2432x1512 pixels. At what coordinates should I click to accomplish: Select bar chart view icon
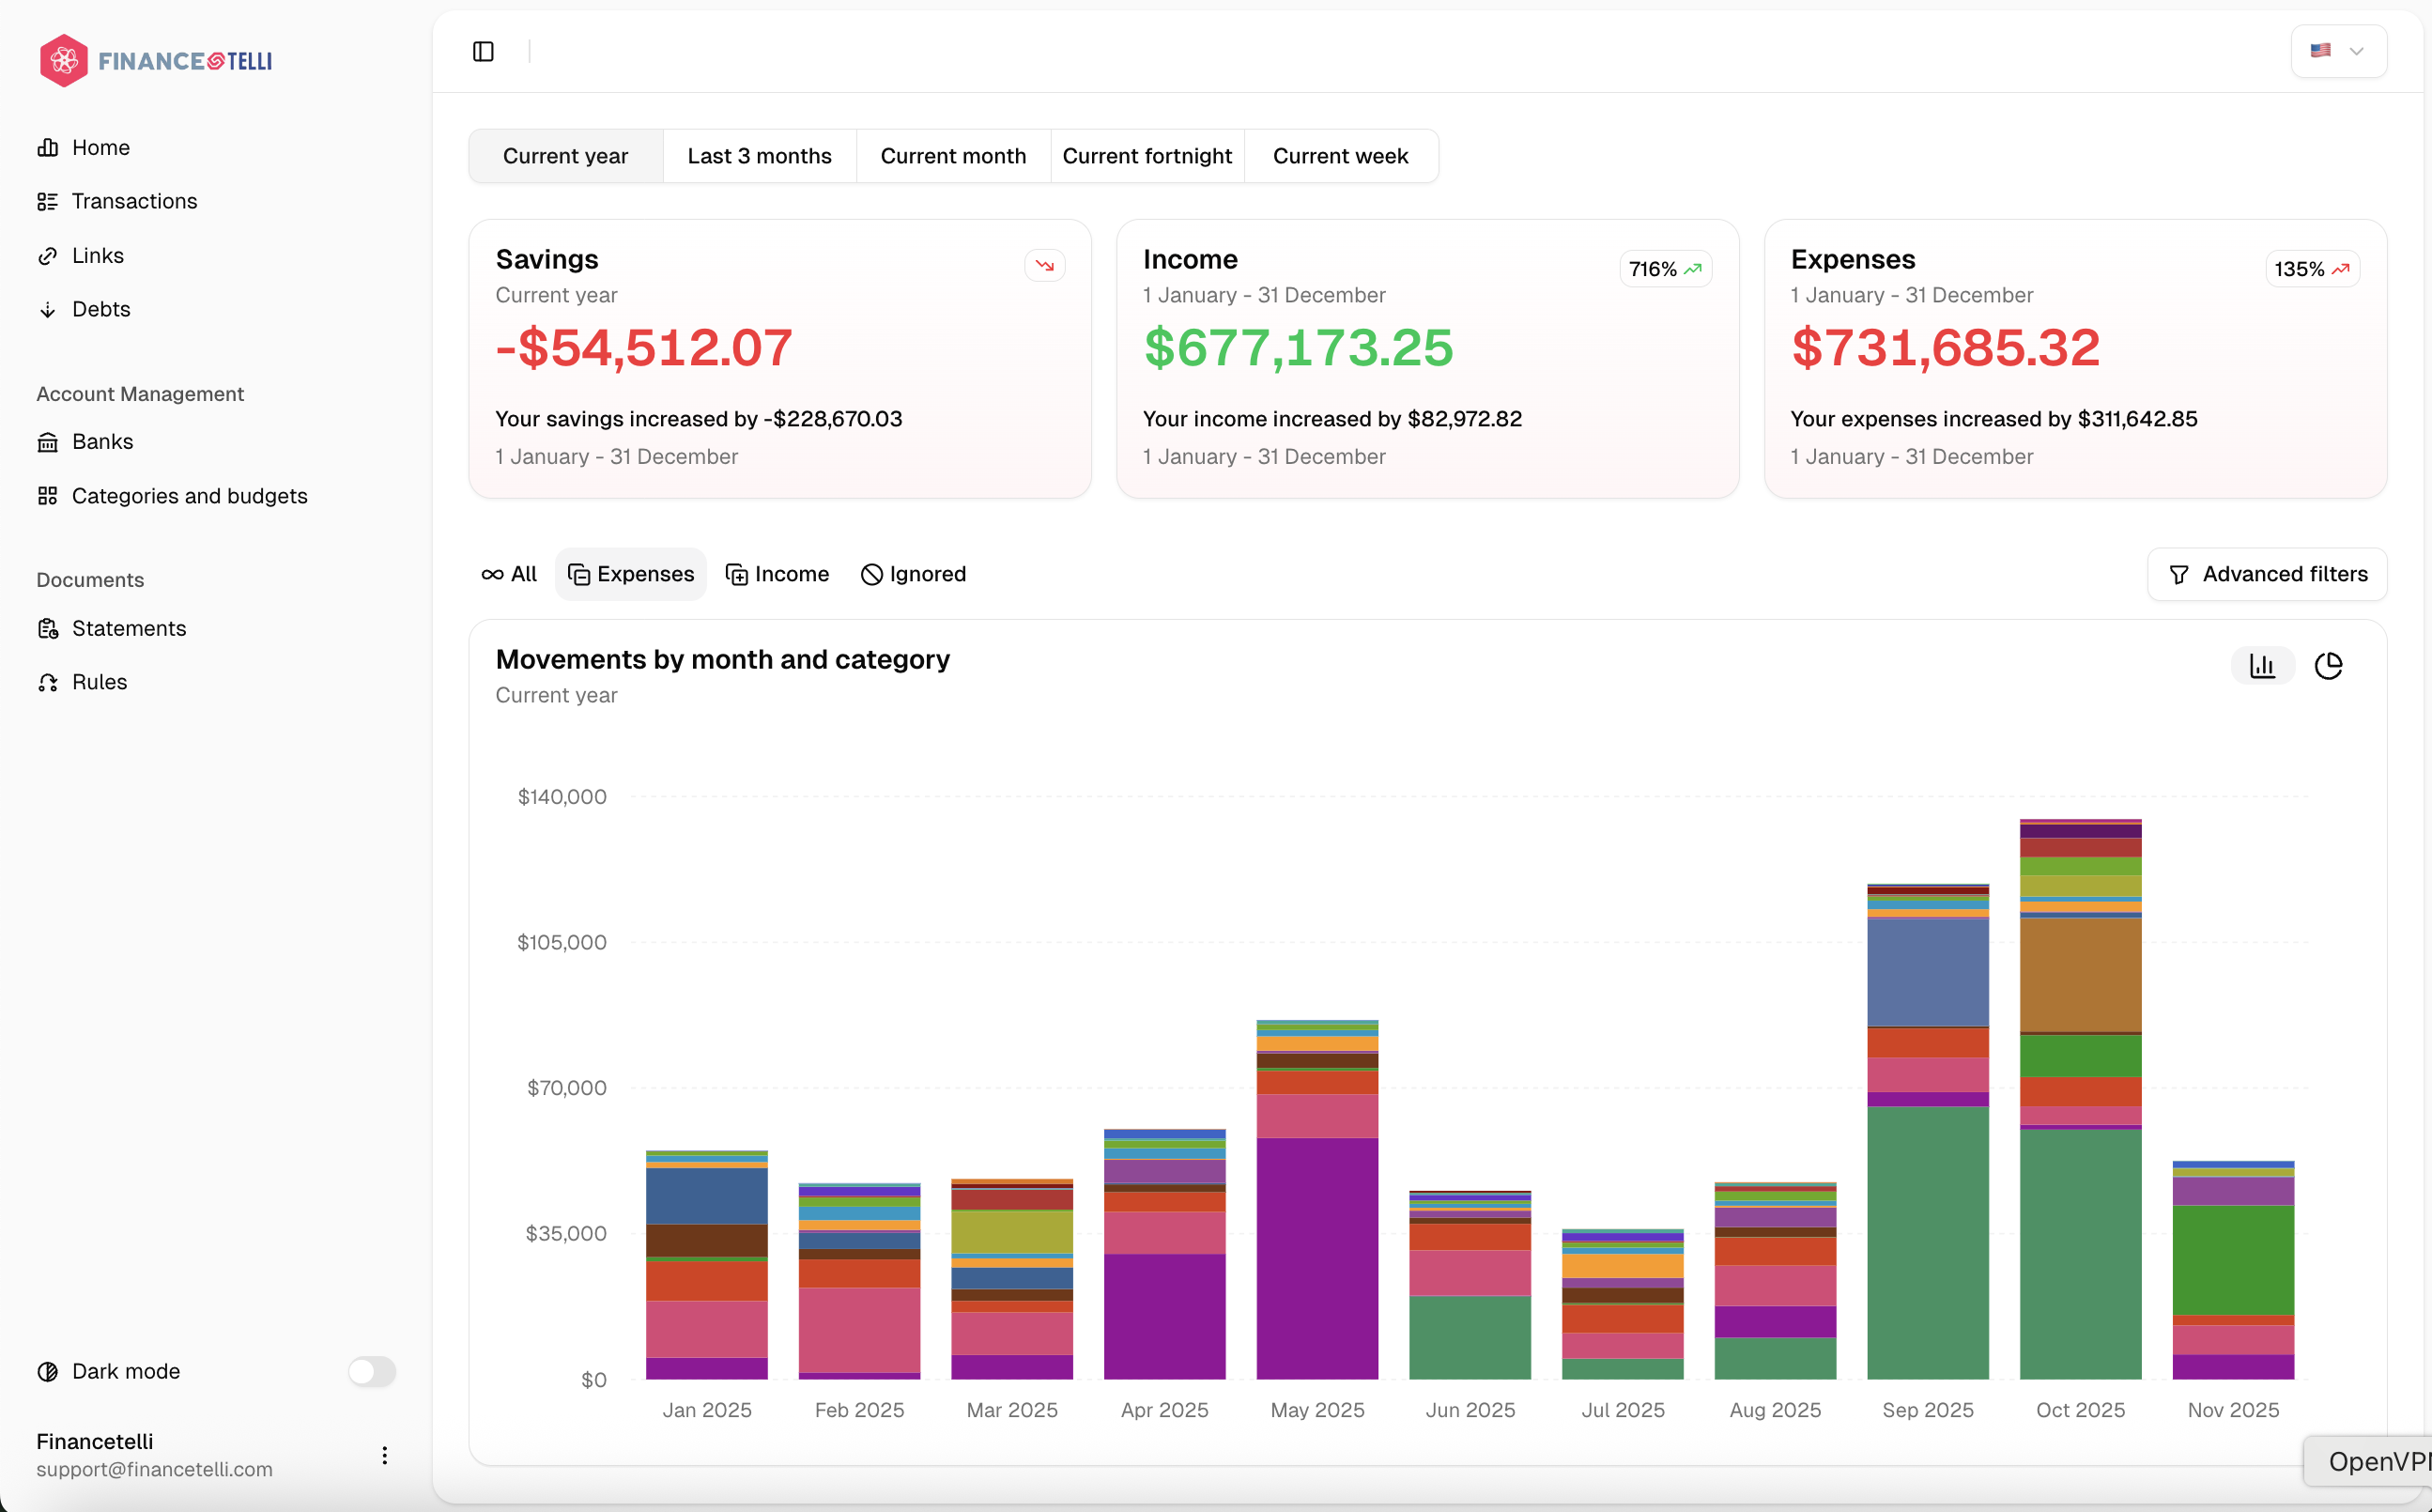(x=2262, y=666)
